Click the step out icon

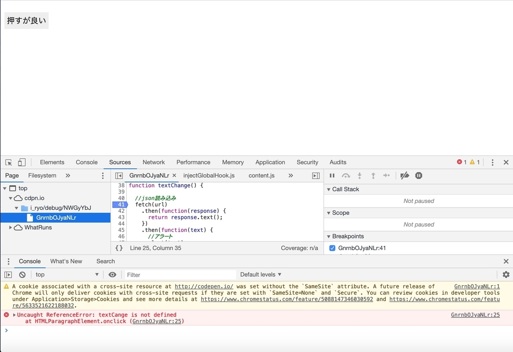click(373, 176)
